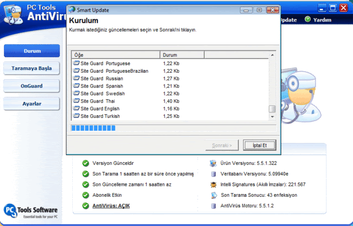
Task: Click the AntiVirüs Motoru engine icon
Action: (x=213, y=206)
